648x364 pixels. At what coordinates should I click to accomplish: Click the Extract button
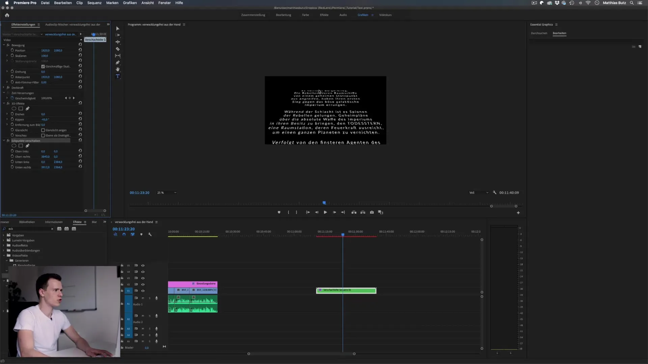click(x=363, y=212)
